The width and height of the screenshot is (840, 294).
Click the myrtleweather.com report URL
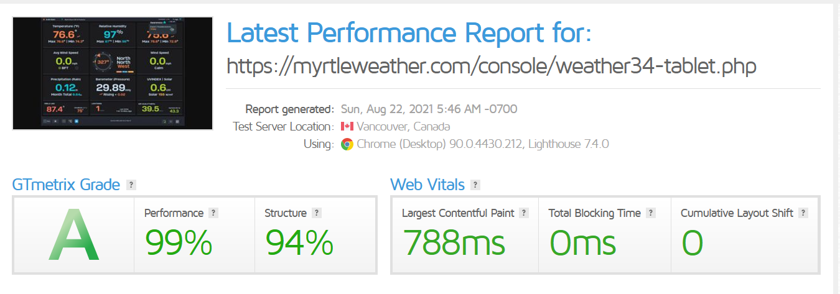(x=492, y=66)
